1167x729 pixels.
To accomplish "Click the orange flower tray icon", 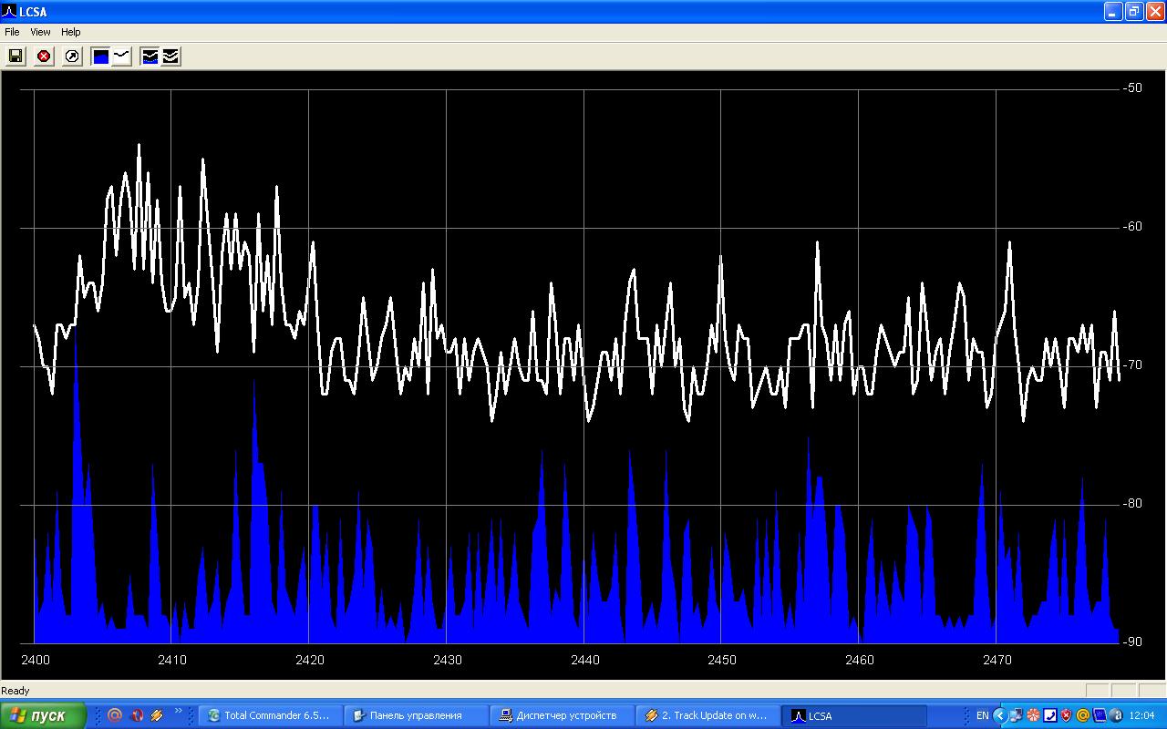I will [x=1033, y=715].
